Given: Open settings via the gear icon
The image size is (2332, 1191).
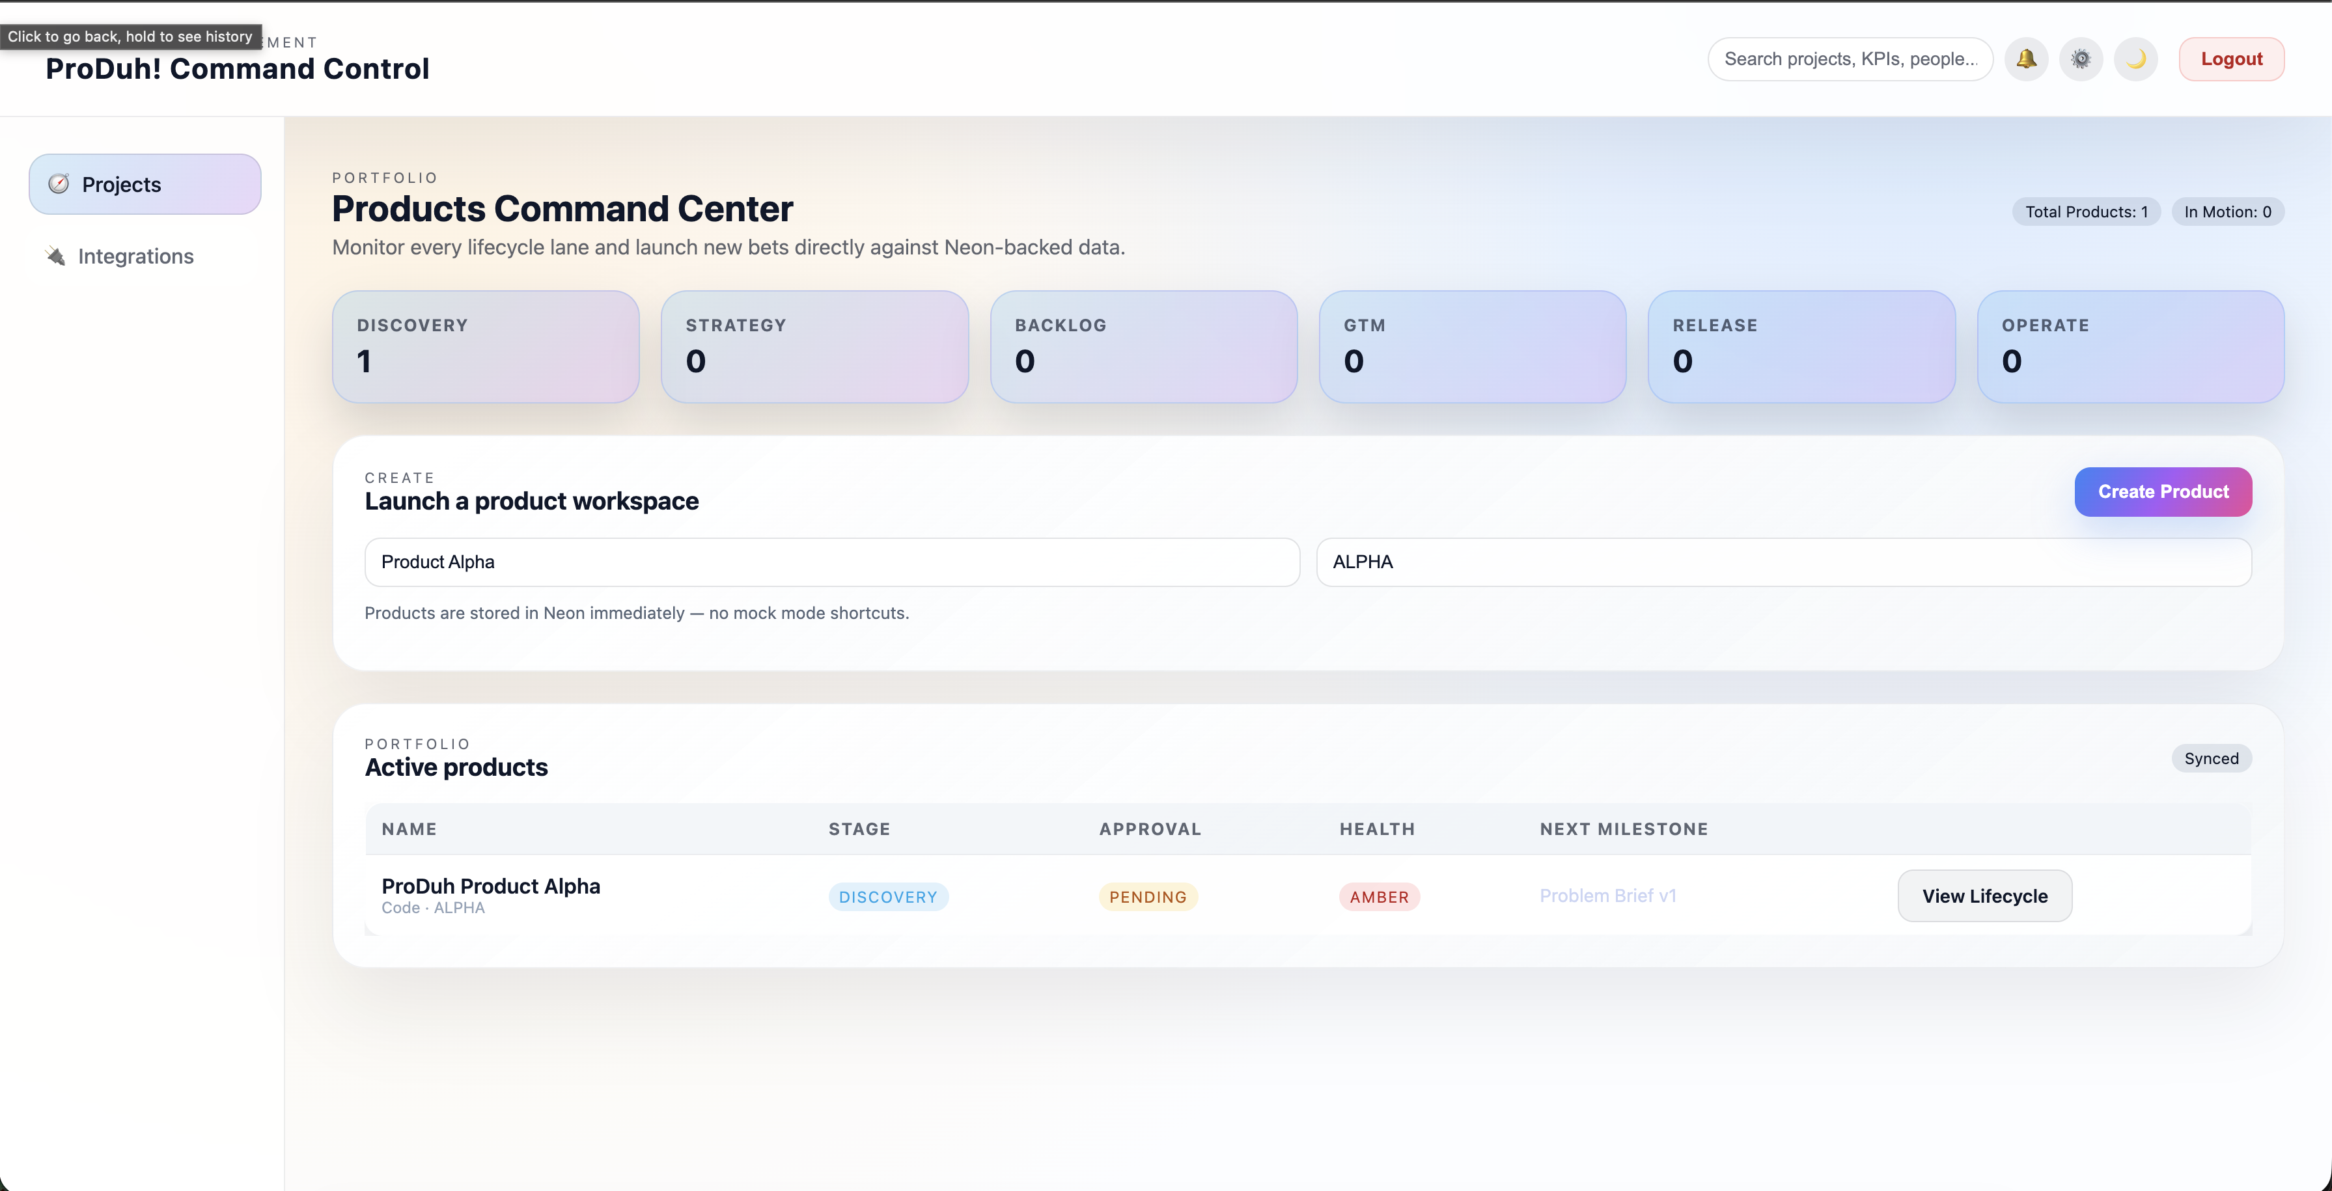Looking at the screenshot, I should point(2080,59).
